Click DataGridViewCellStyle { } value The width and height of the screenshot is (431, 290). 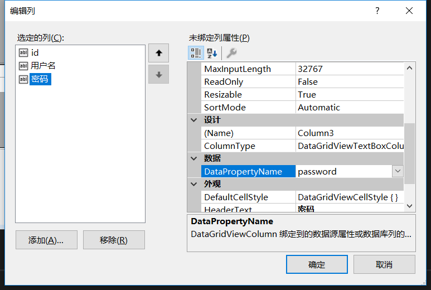coord(350,197)
